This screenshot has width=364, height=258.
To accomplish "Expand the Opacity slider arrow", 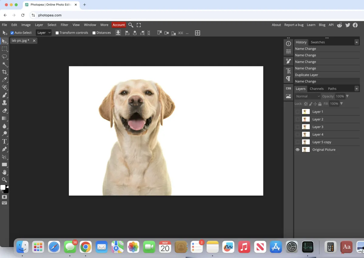I will 347,96.
